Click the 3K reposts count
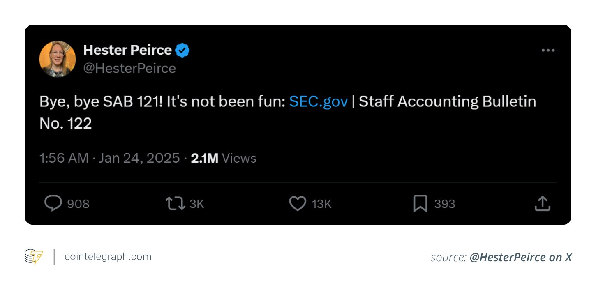 click(x=197, y=204)
